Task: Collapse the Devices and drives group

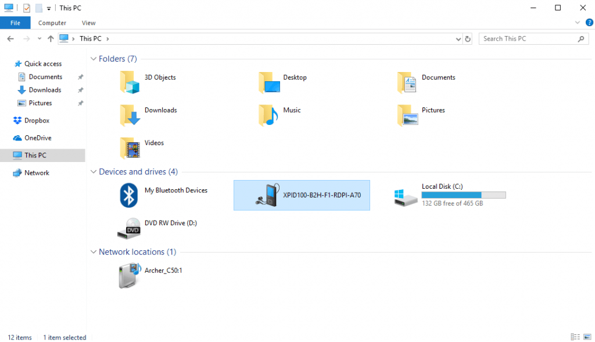Action: [x=93, y=172]
